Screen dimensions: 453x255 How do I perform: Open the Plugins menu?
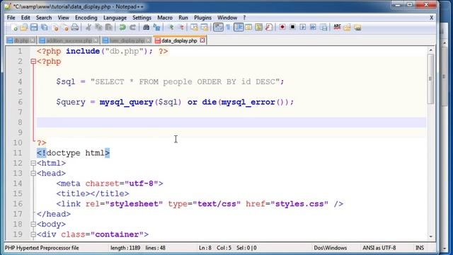point(202,18)
